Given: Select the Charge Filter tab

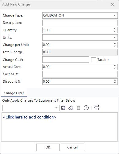Looking at the screenshot, I should pyautogui.click(x=14, y=93).
